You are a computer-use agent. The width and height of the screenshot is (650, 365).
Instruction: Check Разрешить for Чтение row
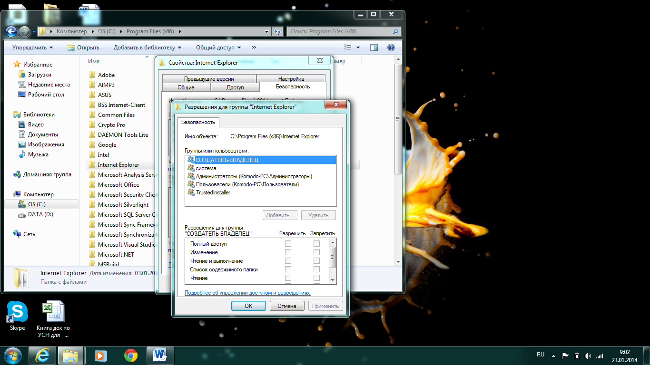point(288,278)
